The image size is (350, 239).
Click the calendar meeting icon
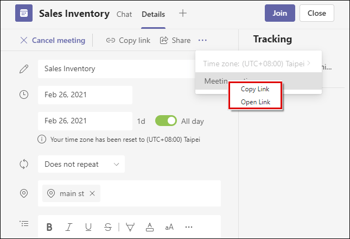pyautogui.click(x=24, y=14)
